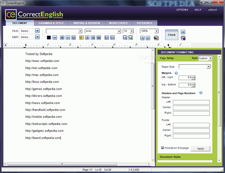225x173 pixels.
Task: Click the Header Left input field
Action: tap(191, 102)
